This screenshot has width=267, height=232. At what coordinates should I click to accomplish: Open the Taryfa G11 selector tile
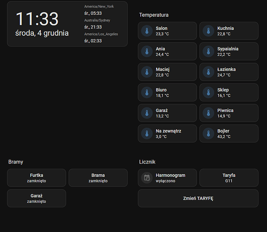(x=229, y=178)
